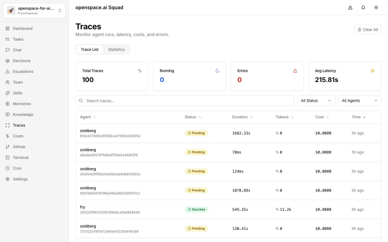Toggle light/dark theme sun icon
Viewport: 388px width, 242px height.
pyautogui.click(x=376, y=8)
